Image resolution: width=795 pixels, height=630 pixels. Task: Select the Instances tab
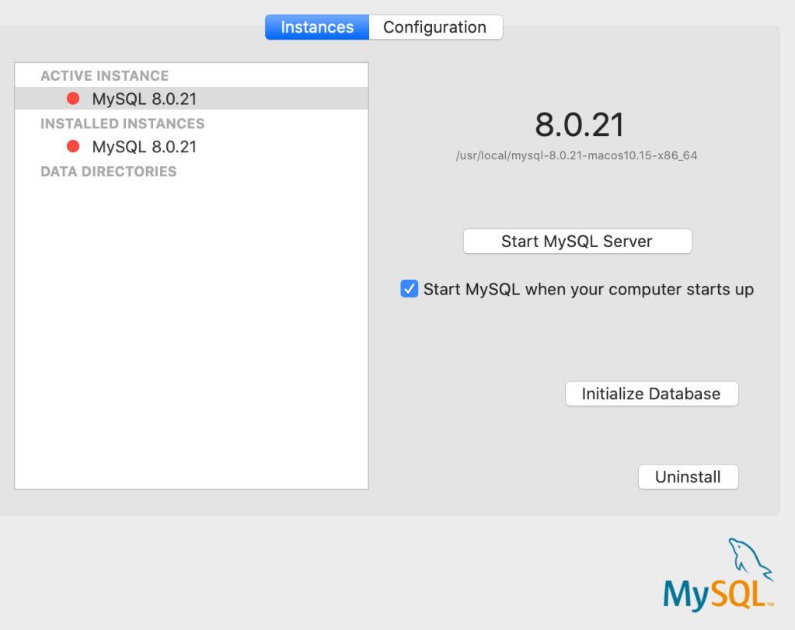317,27
